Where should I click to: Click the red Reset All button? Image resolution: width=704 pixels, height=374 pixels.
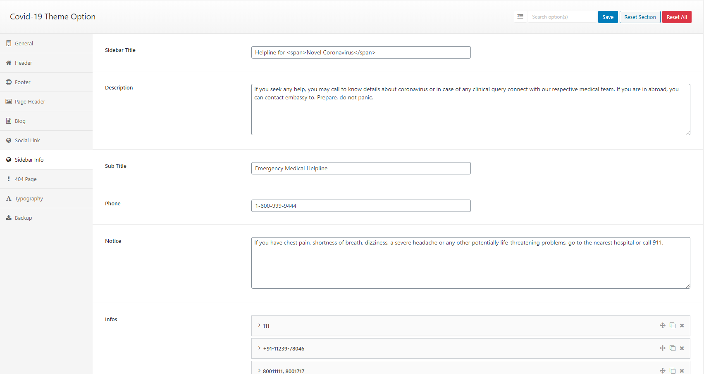676,17
